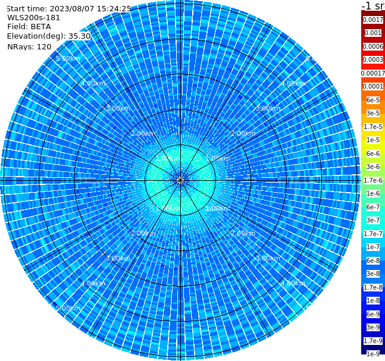Click the colorbar unit label '-1 sr'
The height and width of the screenshot is (361, 385).
tap(374, 5)
